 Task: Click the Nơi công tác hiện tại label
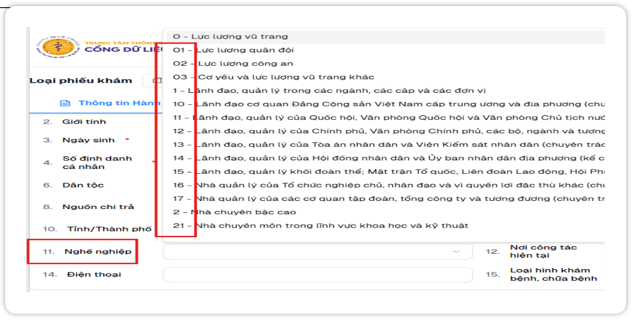(x=543, y=251)
